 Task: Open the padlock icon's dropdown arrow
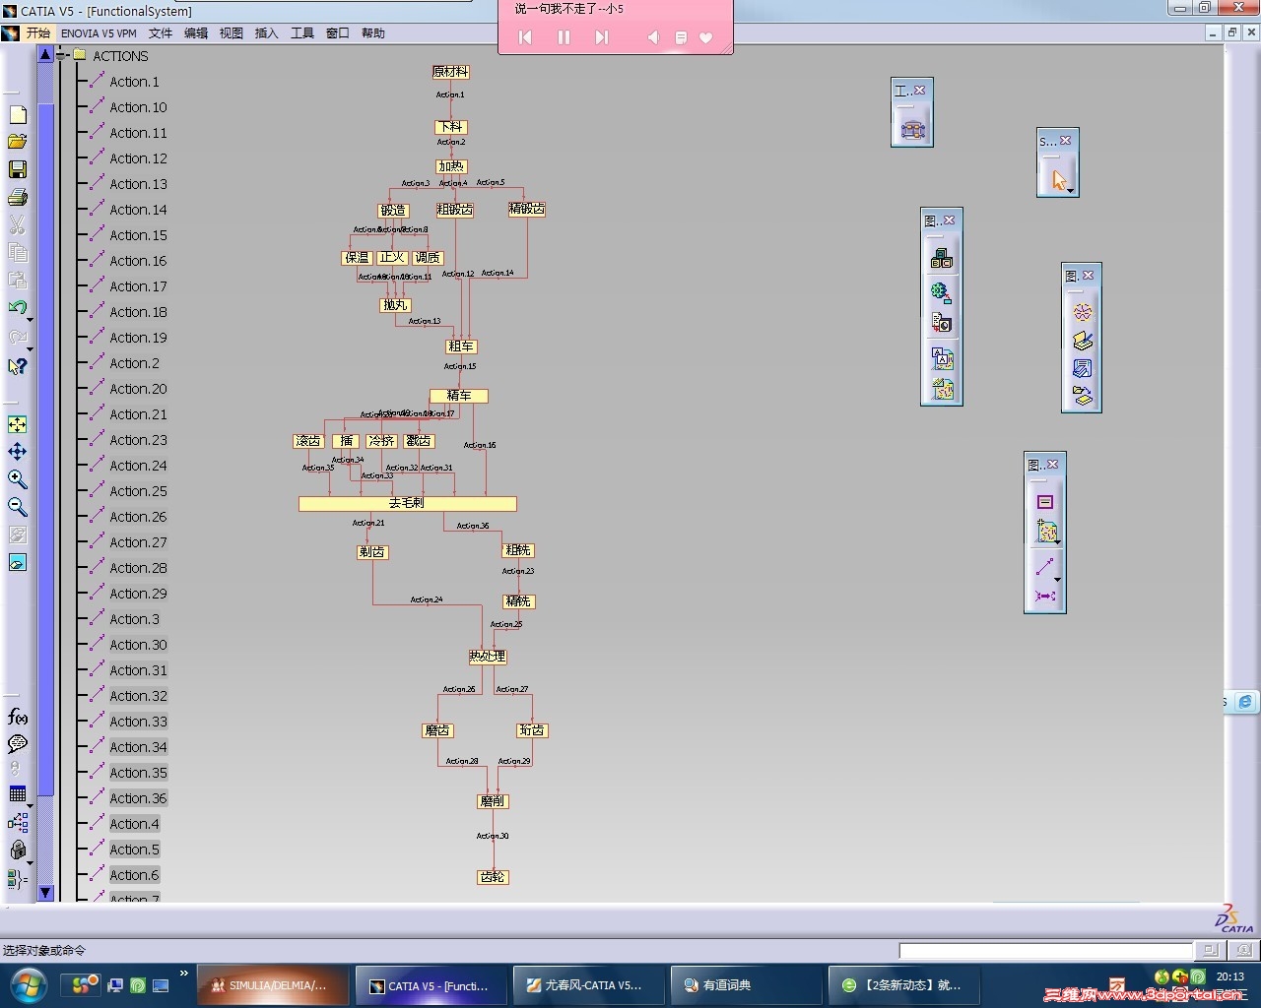coord(30,862)
